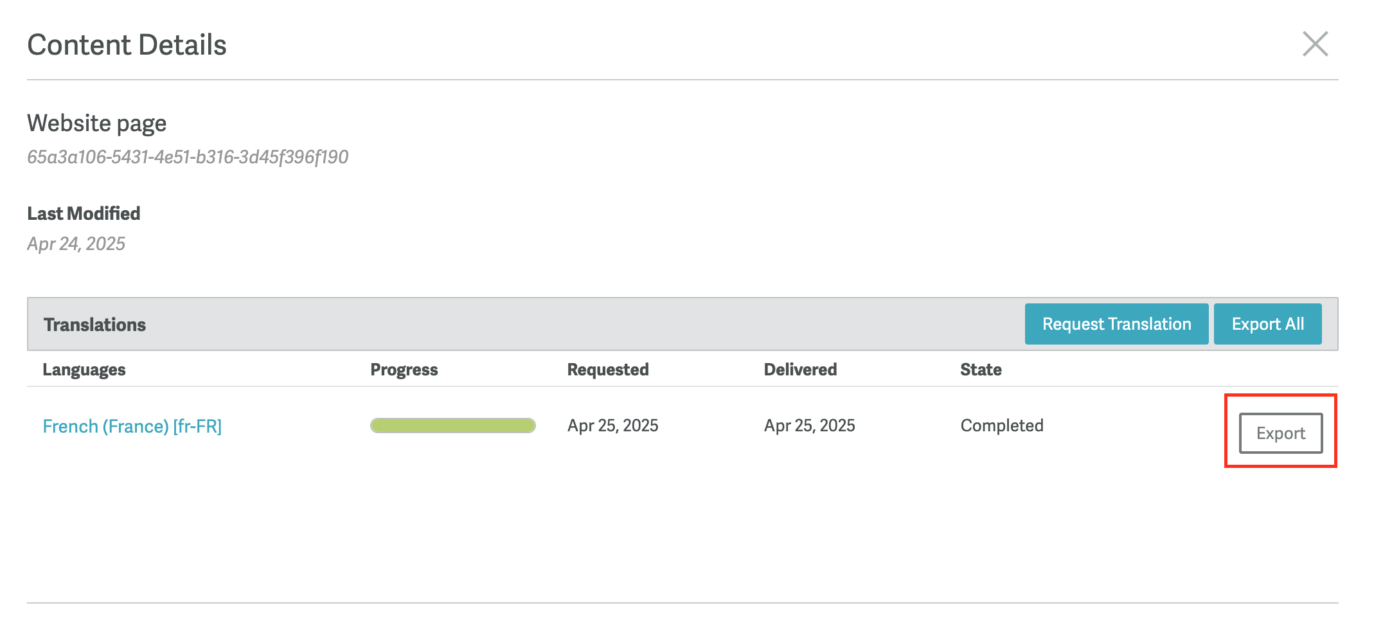The image size is (1383, 637).
Task: Click the green translation progress bar
Action: 452,426
